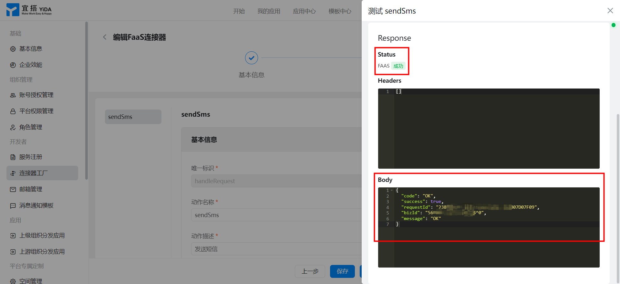Go back using the arrow beside 编辑FaaS连接器
This screenshot has height=284, width=620.
105,37
